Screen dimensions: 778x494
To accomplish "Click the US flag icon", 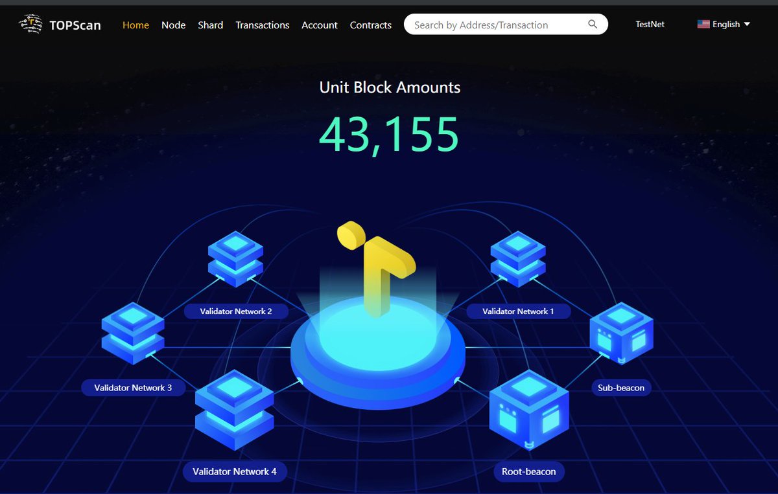I will click(703, 25).
